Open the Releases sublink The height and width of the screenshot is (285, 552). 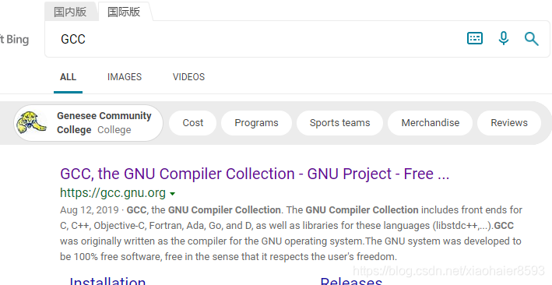(351, 281)
